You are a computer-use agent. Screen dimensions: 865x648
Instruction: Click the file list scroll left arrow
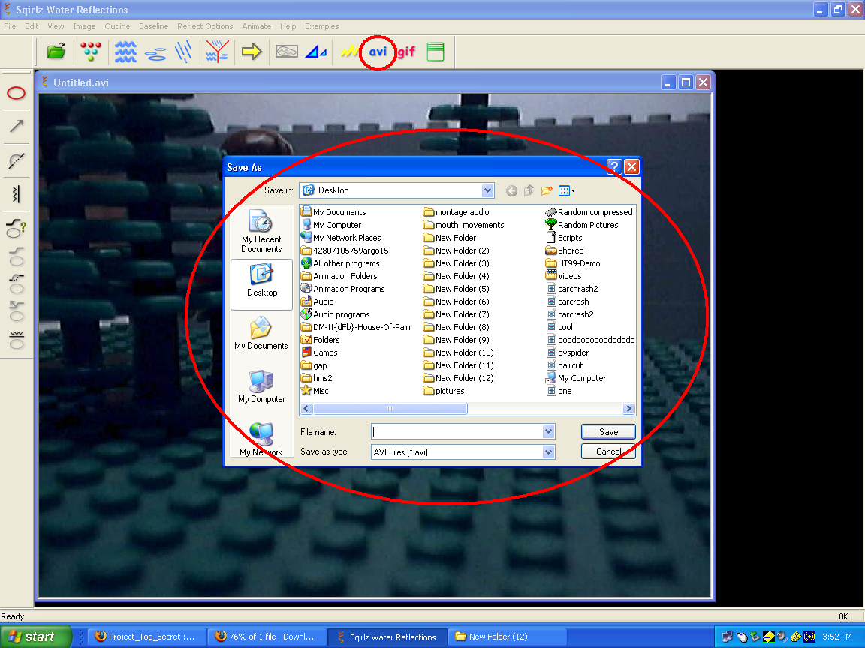tap(306, 408)
